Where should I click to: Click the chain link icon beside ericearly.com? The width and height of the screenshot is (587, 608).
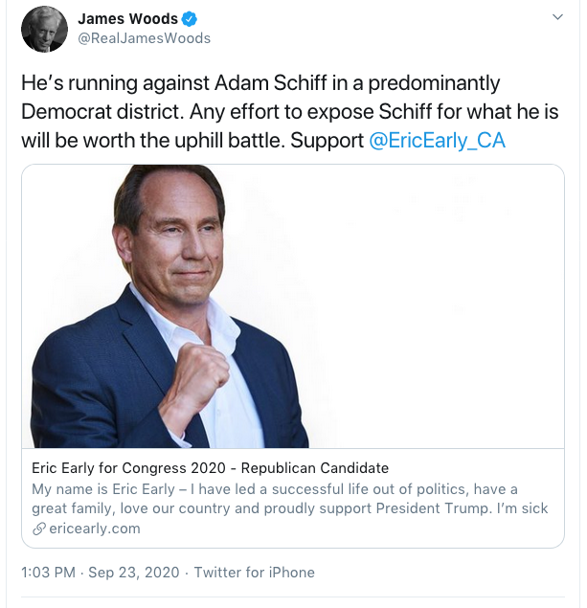pyautogui.click(x=39, y=529)
